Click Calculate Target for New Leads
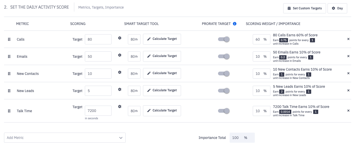Image resolution: width=356 pixels, height=149 pixels. pyautogui.click(x=162, y=90)
